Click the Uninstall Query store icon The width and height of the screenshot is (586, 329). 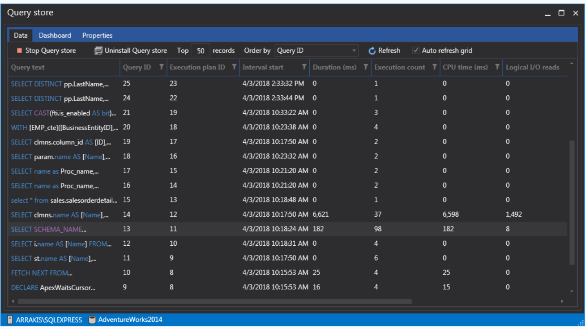(x=98, y=51)
